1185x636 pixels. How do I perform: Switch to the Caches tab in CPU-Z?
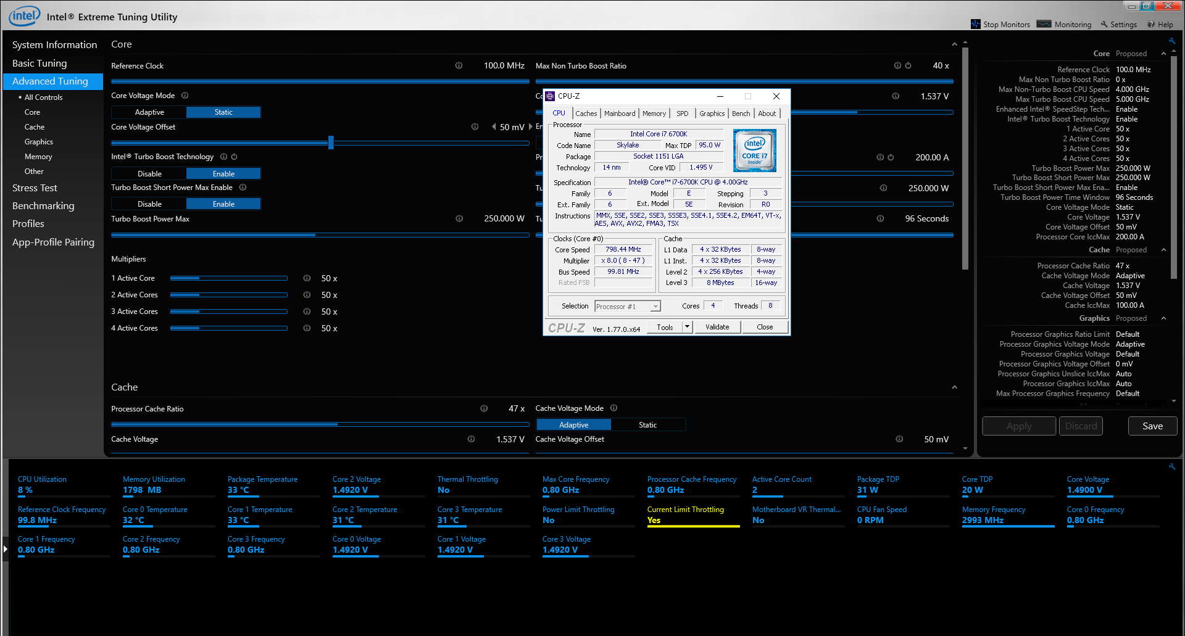point(586,114)
